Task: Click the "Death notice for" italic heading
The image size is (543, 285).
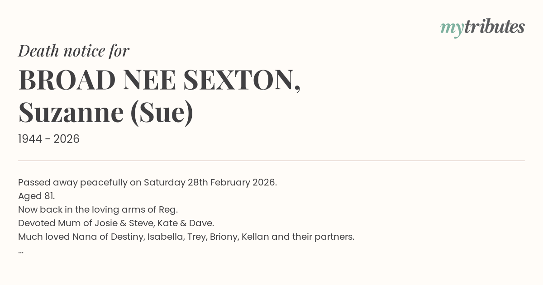Action: [74, 51]
